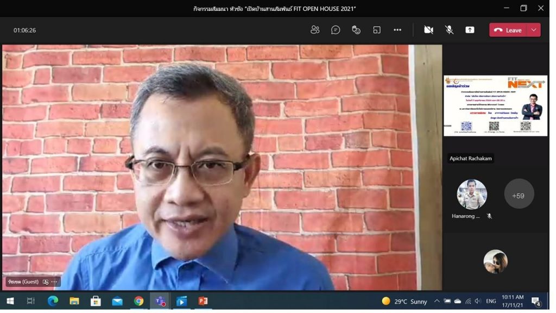Screen dimensions: 556x313
Task: Show the +59 additional participants
Action: tap(519, 194)
